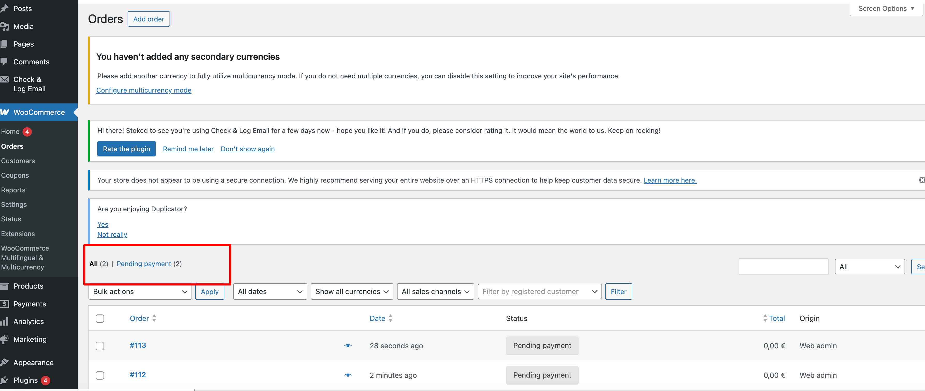Click the Analytics bar chart icon
Viewport: 925px width, 391px height.
(4, 321)
